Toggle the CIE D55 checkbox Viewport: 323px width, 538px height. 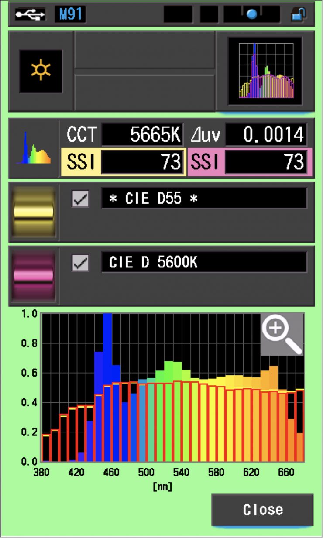(x=80, y=199)
